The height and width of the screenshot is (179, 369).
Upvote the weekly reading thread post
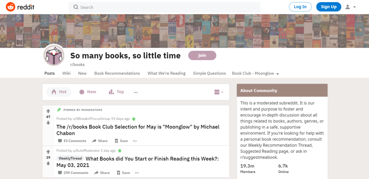point(48,152)
